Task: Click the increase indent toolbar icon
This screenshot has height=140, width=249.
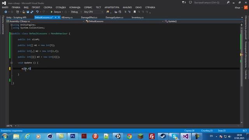Action: pyautogui.click(x=120, y=12)
